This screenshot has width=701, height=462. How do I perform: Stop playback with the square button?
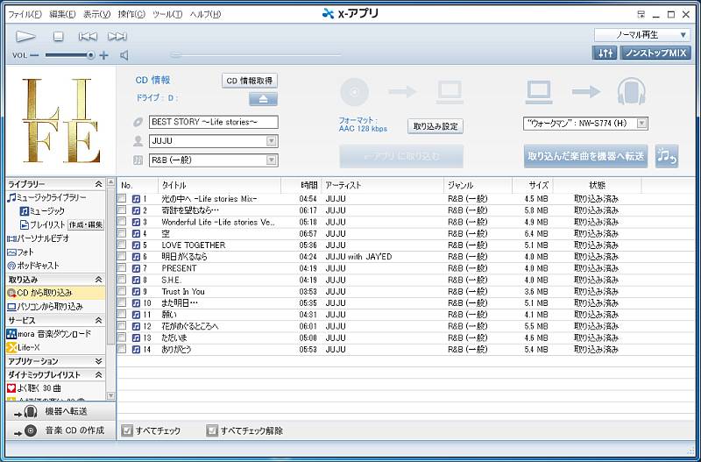click(x=59, y=37)
